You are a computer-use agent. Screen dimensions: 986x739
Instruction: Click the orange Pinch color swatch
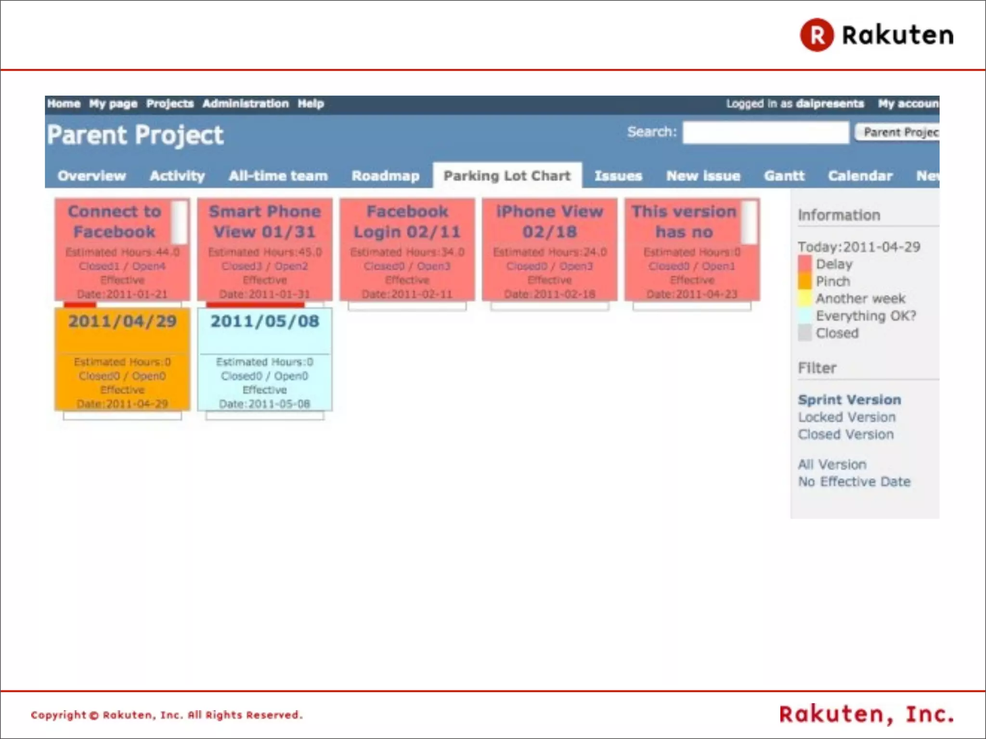(804, 281)
